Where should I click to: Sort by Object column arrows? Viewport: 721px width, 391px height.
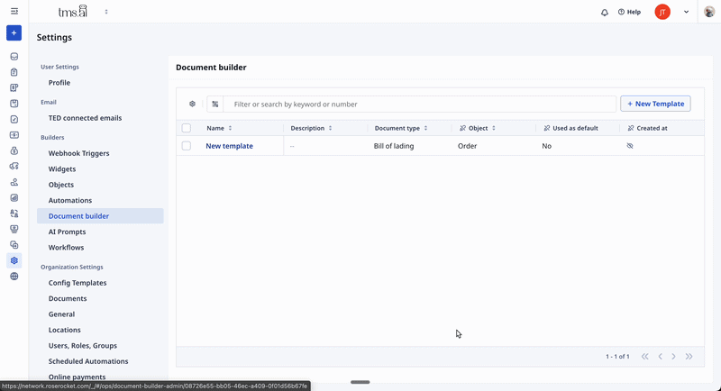pyautogui.click(x=493, y=128)
